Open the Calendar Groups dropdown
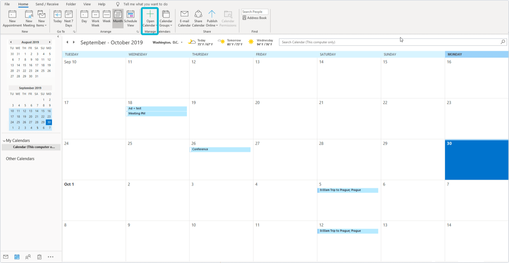 pos(166,18)
